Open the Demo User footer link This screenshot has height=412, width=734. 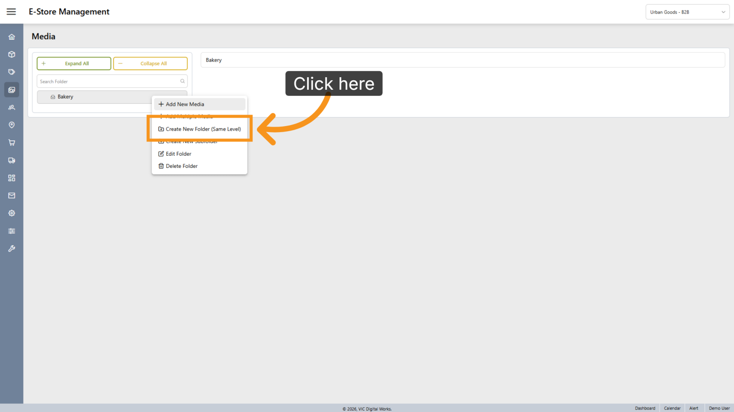pos(719,408)
